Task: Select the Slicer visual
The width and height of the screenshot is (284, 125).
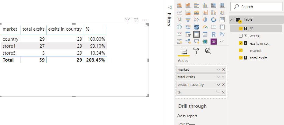Action: coord(188,34)
